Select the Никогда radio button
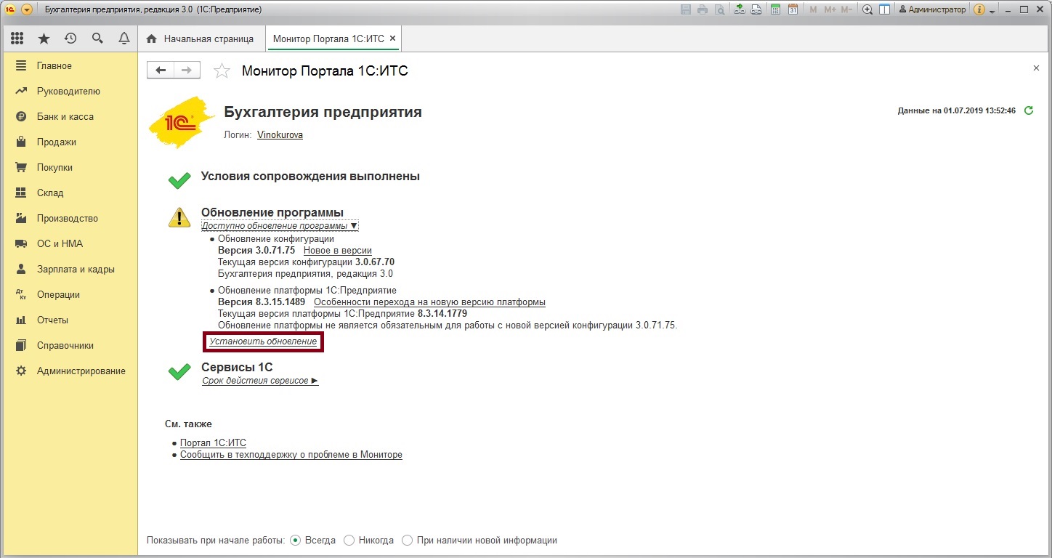This screenshot has width=1052, height=558. point(369,541)
